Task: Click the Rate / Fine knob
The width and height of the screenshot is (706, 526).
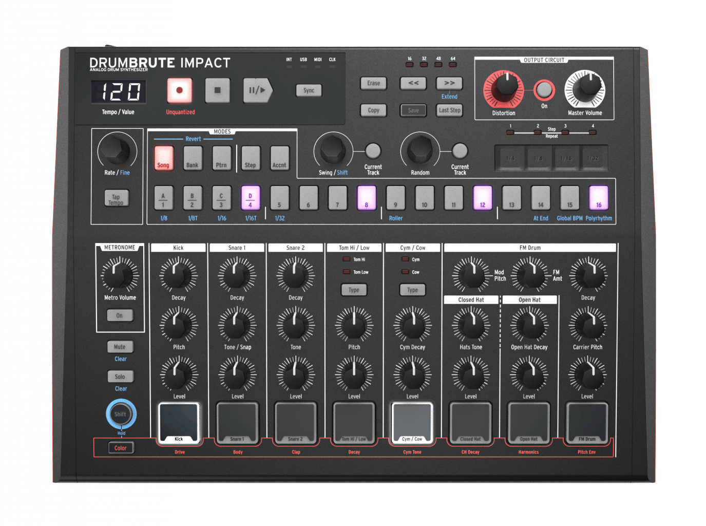Action: (117, 149)
